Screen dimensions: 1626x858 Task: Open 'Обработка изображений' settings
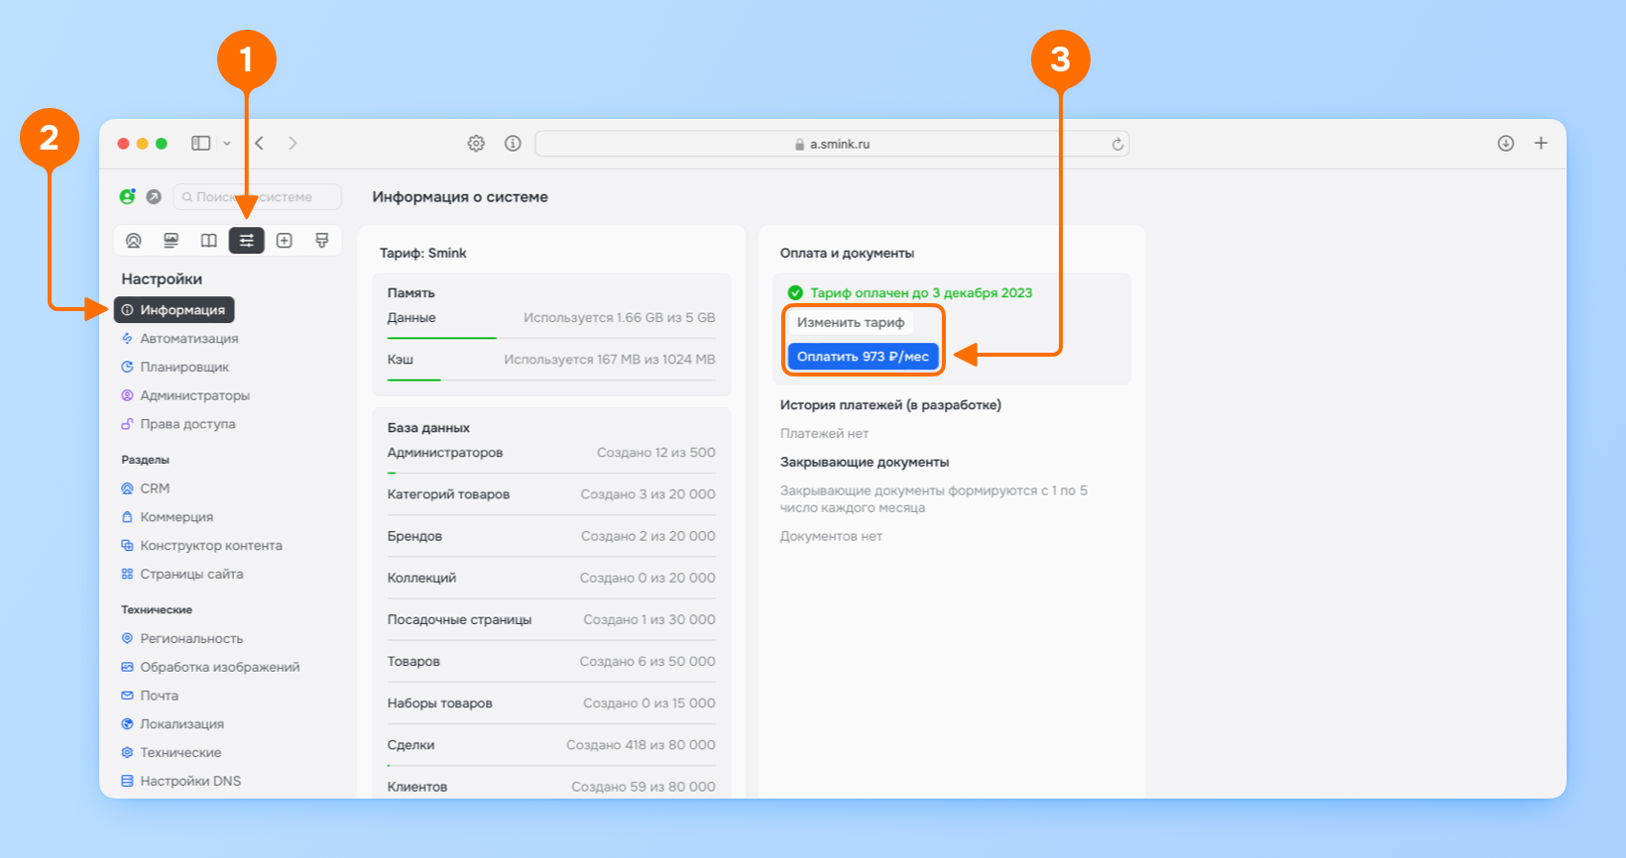[x=210, y=668]
